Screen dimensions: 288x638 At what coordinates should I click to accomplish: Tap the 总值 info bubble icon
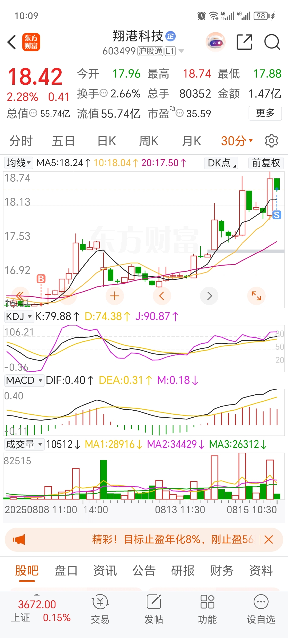(33, 113)
